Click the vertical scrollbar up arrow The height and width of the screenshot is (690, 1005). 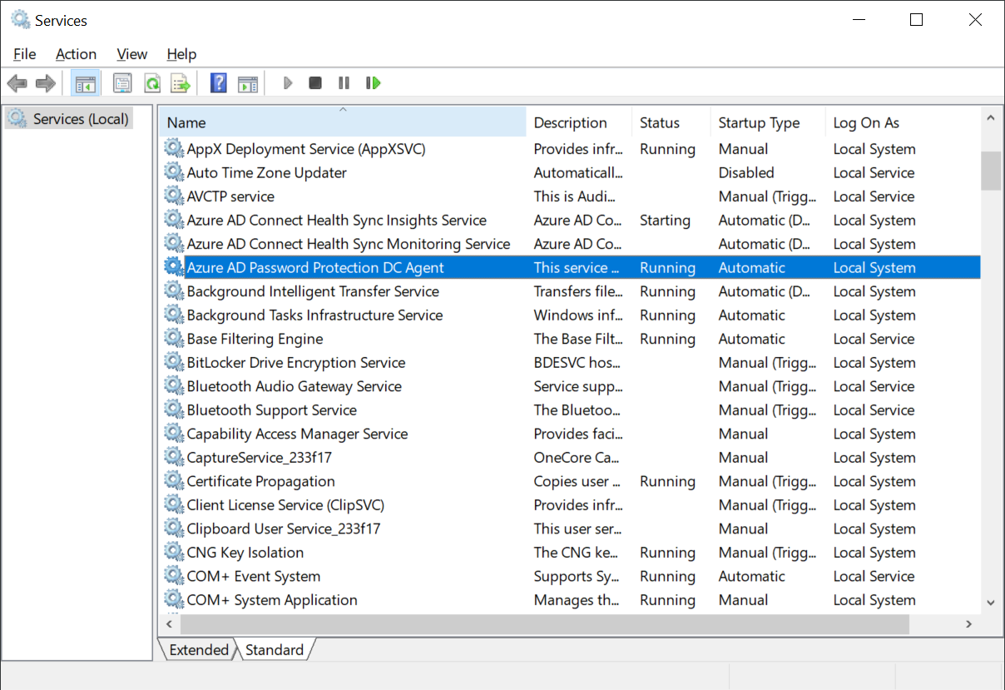tap(990, 119)
